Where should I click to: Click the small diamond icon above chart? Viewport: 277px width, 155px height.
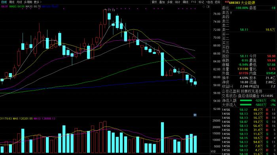point(204,7)
